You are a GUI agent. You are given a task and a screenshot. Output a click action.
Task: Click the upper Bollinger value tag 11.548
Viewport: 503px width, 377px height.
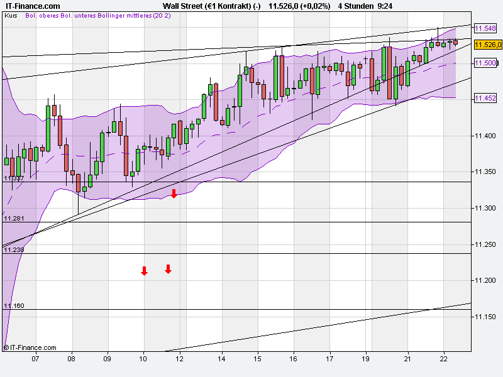tap(485, 28)
